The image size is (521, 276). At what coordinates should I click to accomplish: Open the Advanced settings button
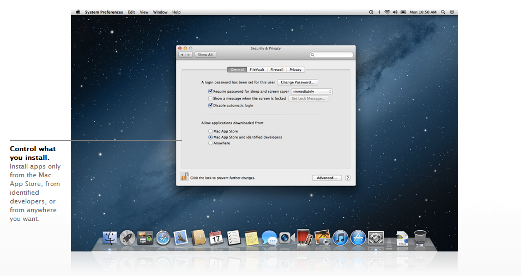click(x=326, y=178)
